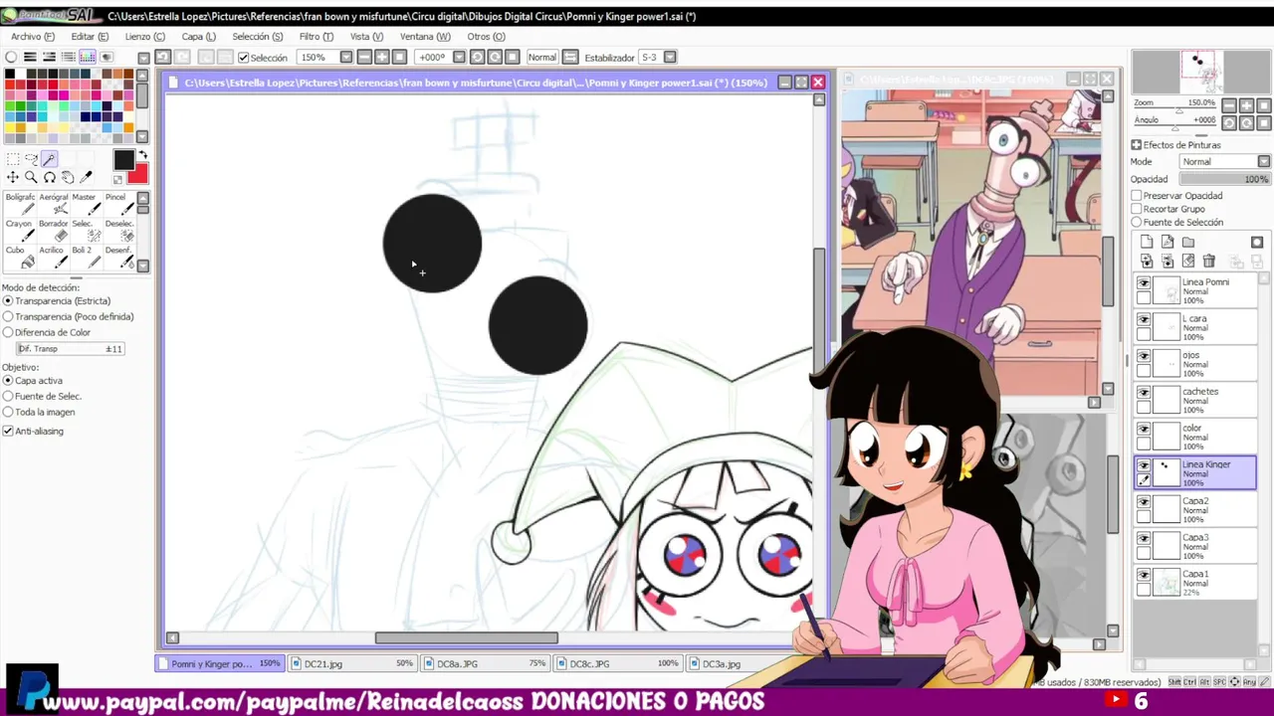The height and width of the screenshot is (716, 1274).
Task: Open the Capa menu
Action: tap(198, 37)
